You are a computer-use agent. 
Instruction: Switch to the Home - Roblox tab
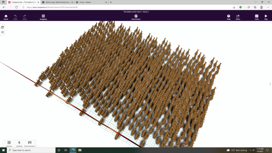pos(91,2)
